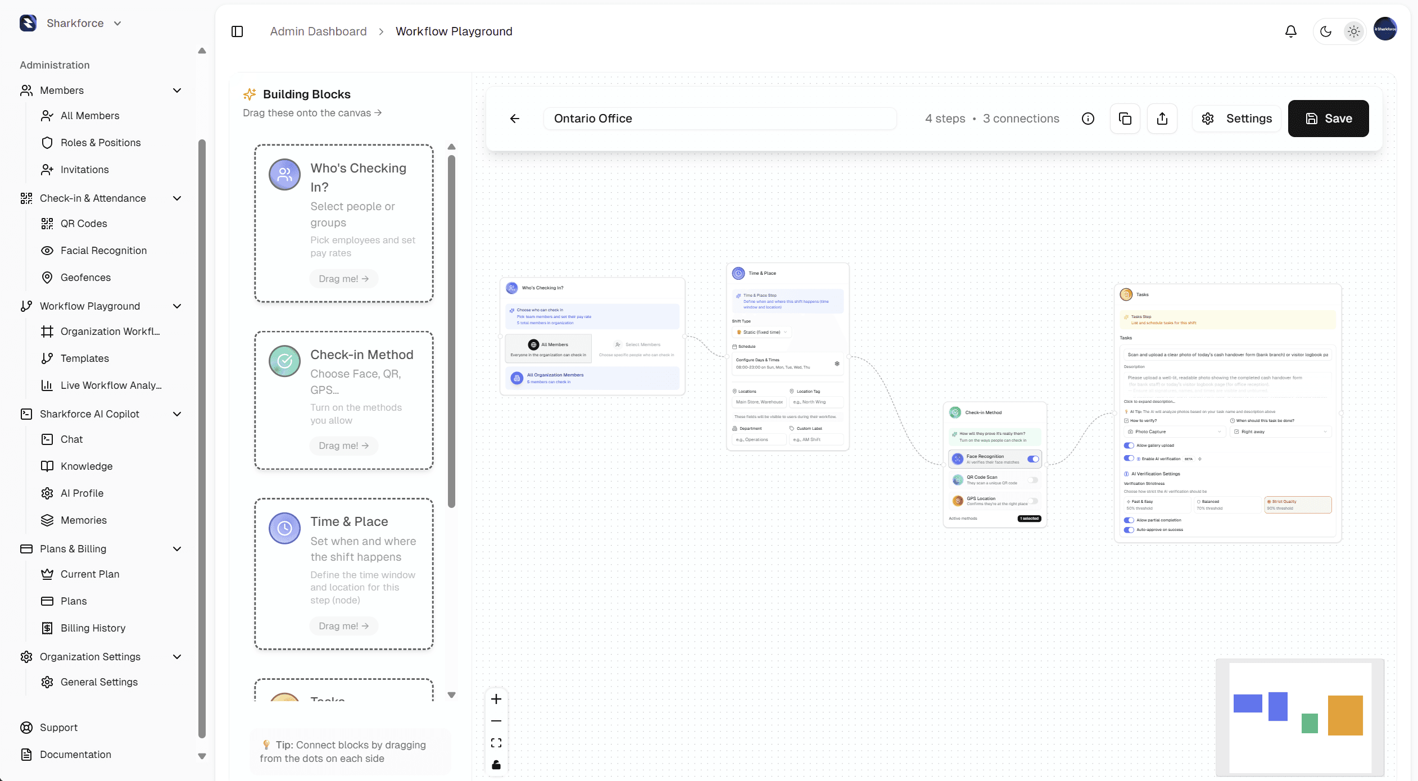Enable the QR Code Scan toggle
Image resolution: width=1418 pixels, height=781 pixels.
click(x=1033, y=480)
